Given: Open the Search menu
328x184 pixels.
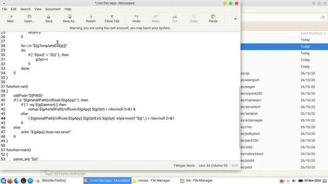Looking at the screenshot, I should 26,9.
